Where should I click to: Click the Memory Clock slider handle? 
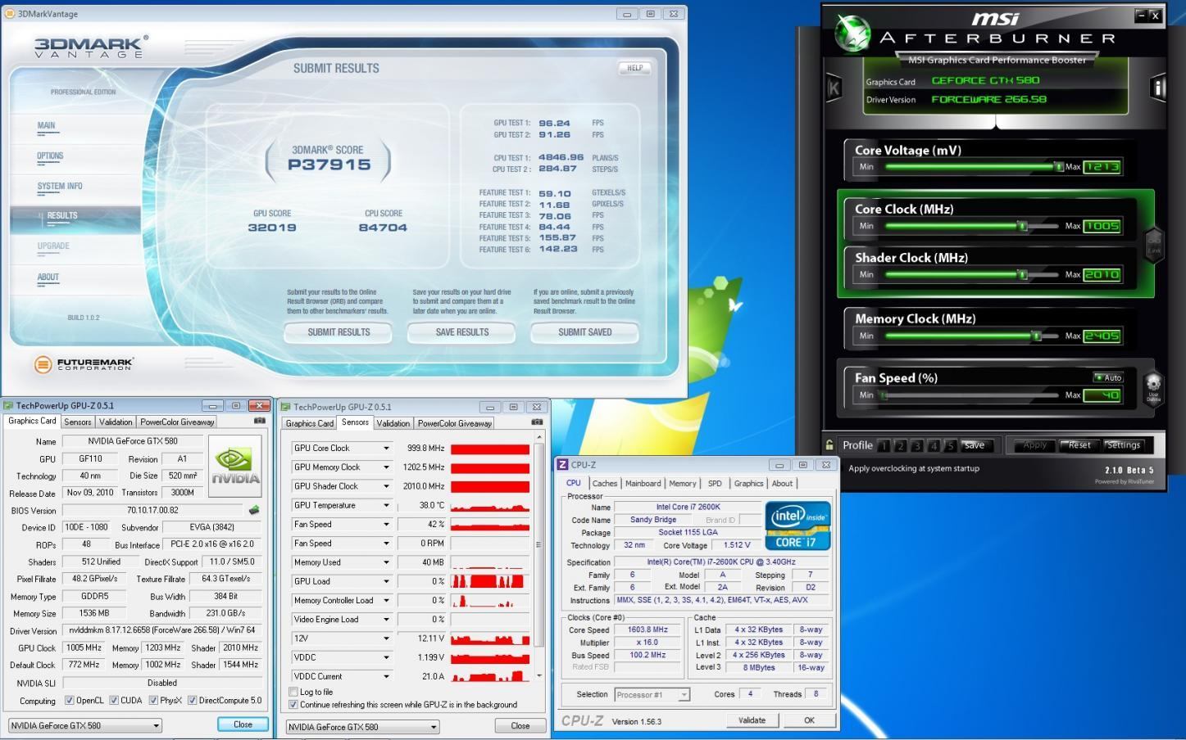pyautogui.click(x=1036, y=336)
